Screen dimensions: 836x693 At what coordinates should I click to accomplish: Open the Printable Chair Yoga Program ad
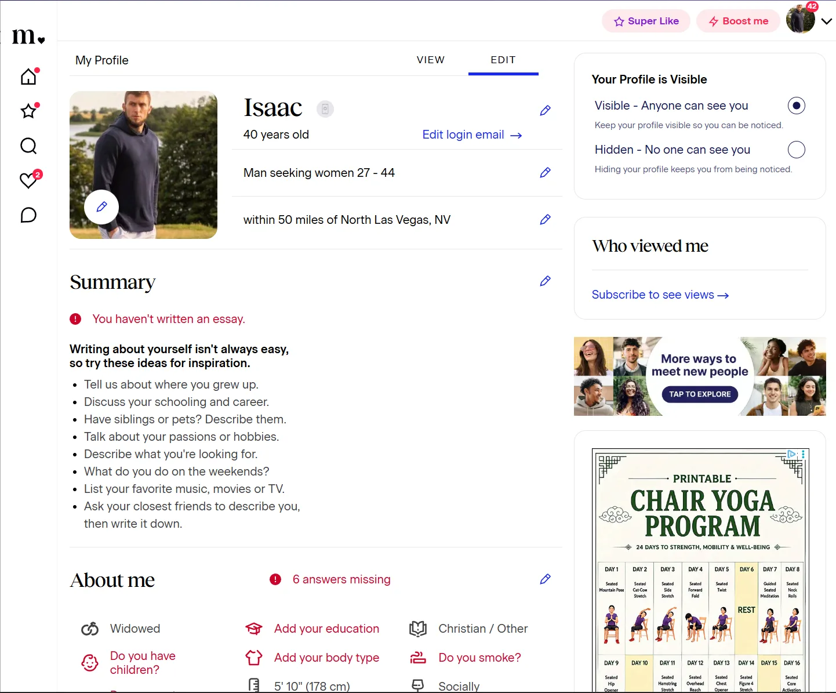point(700,571)
